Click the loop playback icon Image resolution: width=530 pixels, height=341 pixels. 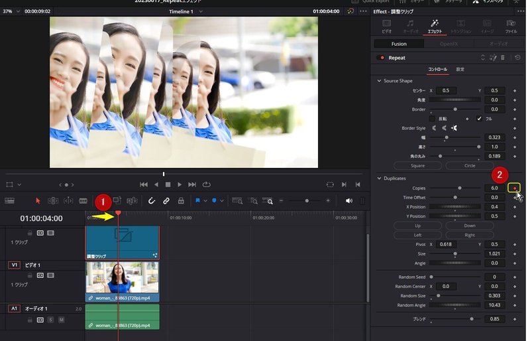click(207, 184)
